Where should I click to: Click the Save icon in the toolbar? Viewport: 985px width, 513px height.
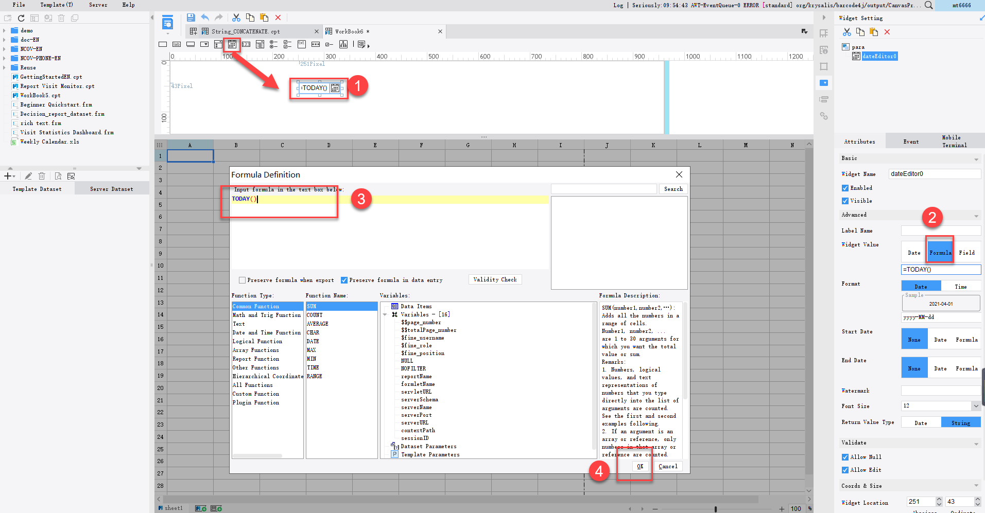(191, 17)
